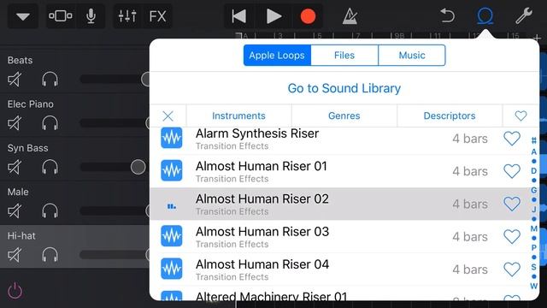Select the Hi-hat track header
547x308 pixels.
74,246
